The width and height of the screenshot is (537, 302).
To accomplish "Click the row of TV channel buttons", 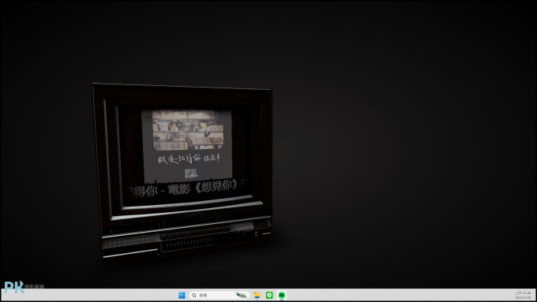I will tap(195, 233).
